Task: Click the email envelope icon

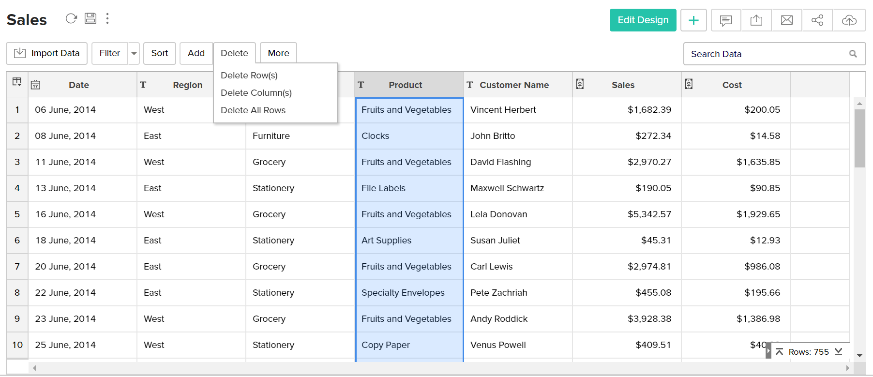Action: (x=787, y=20)
